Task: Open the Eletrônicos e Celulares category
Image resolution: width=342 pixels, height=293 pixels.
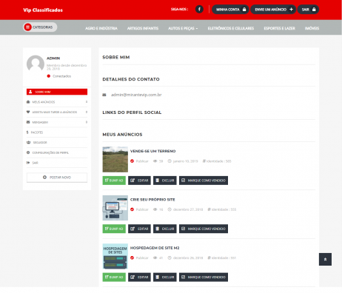Action: coord(231,28)
